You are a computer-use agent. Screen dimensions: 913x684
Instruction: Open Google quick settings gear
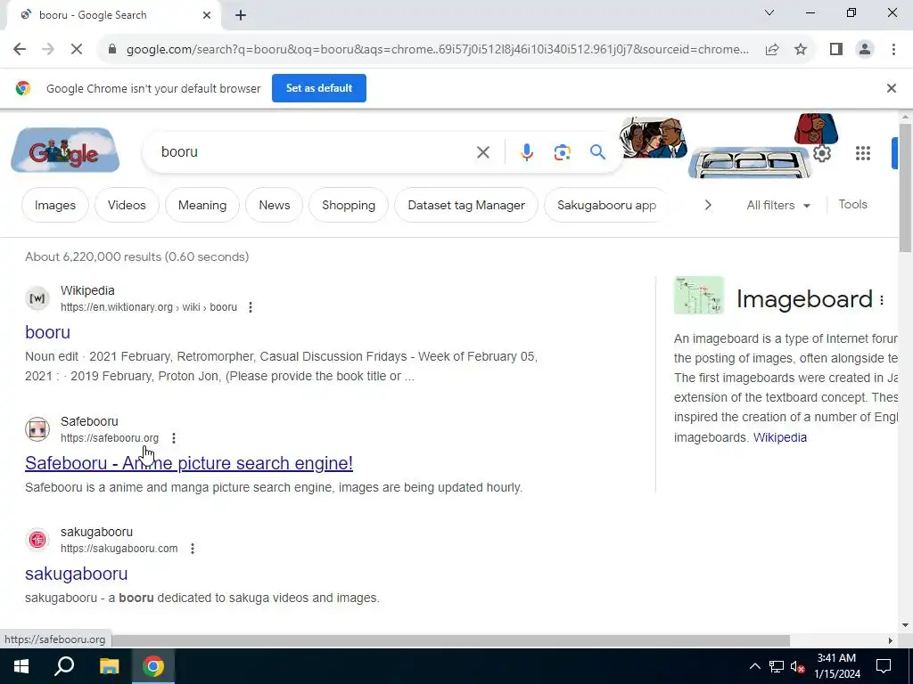[x=821, y=153]
